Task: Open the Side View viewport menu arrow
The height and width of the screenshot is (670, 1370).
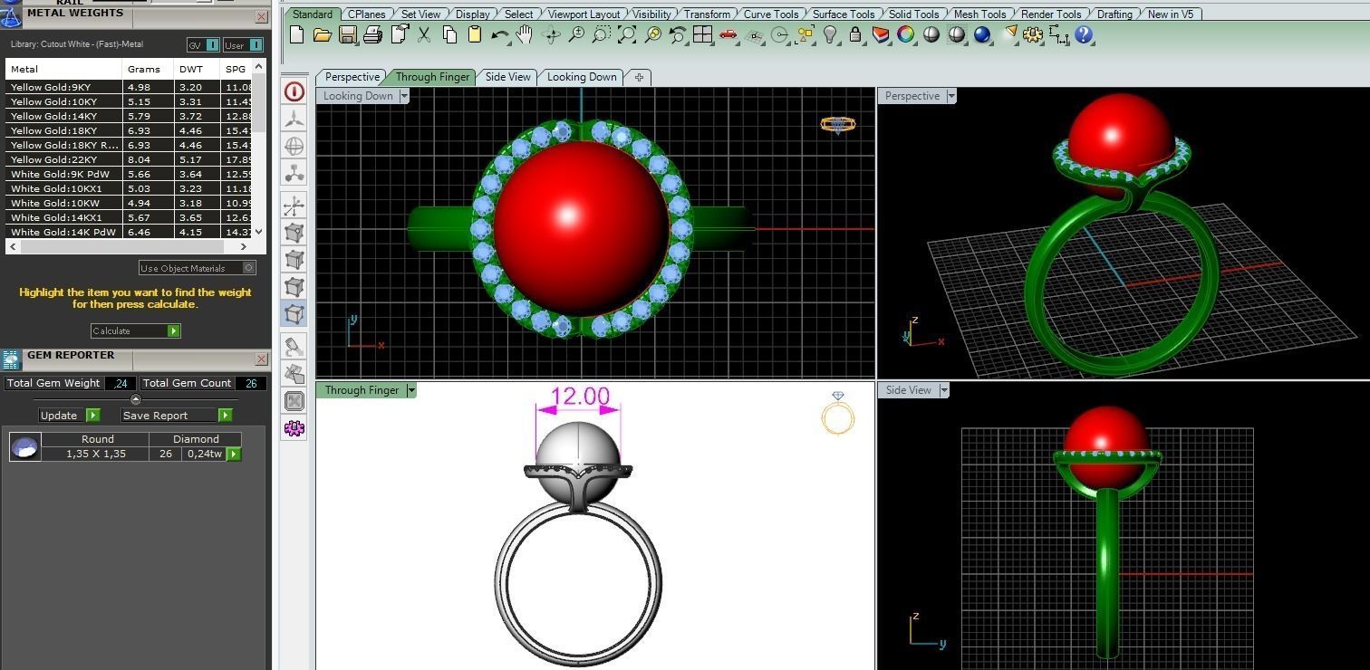Action: 943,390
